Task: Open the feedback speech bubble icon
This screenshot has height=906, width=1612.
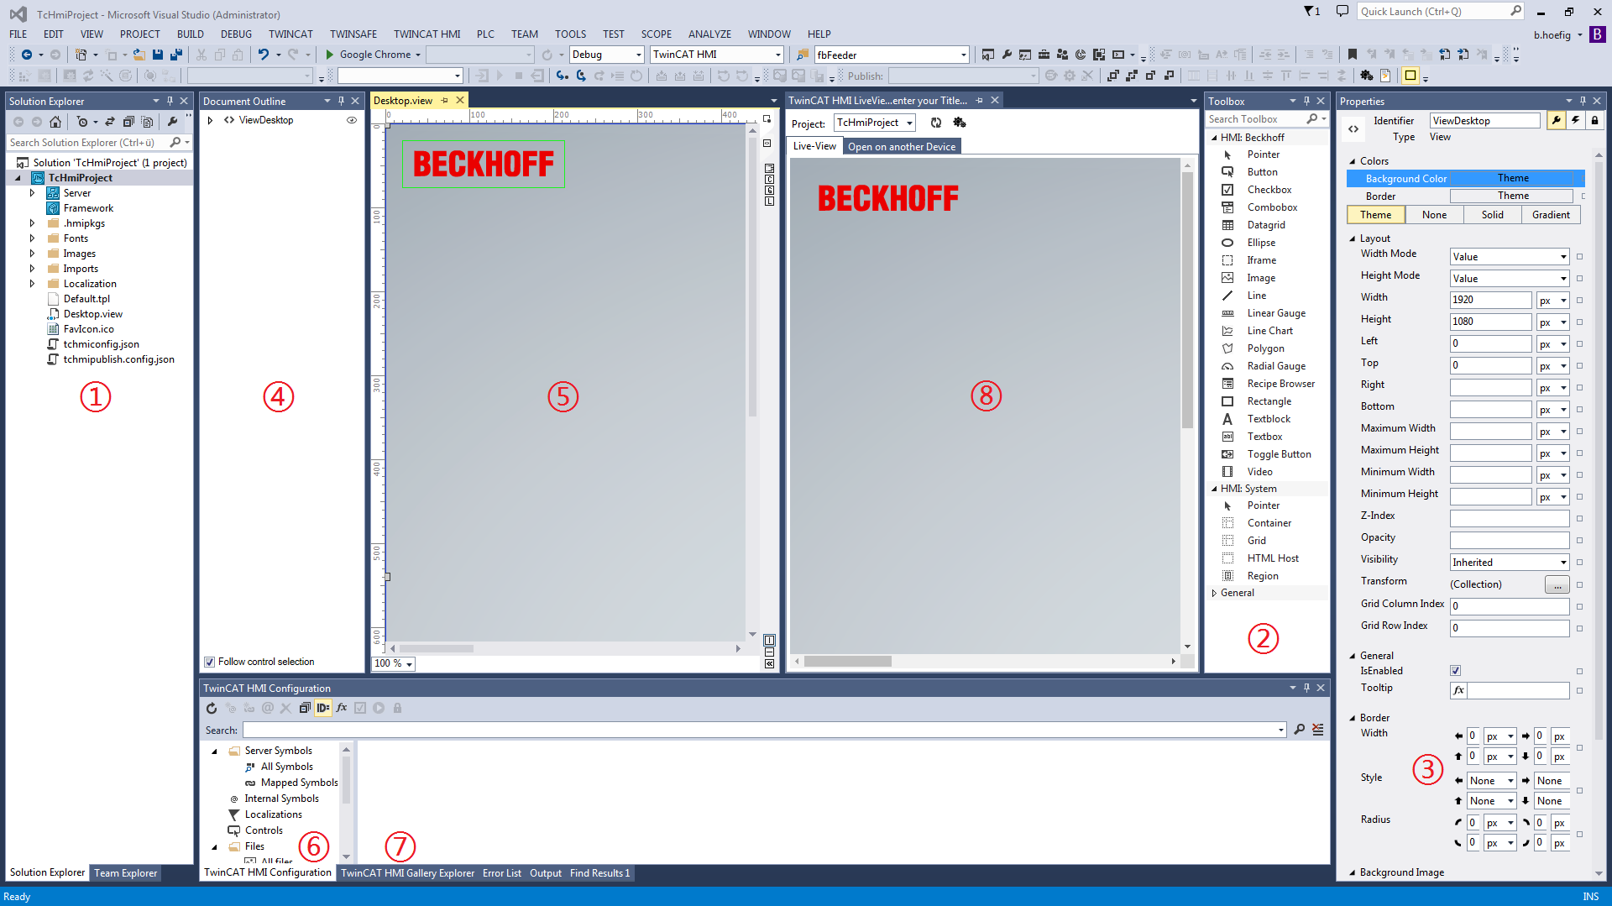Action: (x=1342, y=12)
